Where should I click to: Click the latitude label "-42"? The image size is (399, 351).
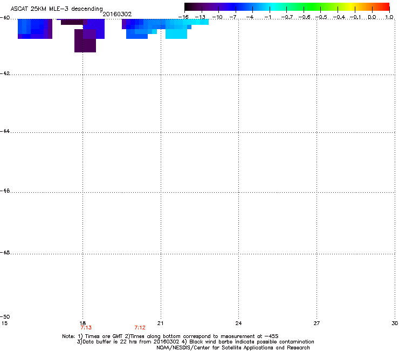coord(5,73)
